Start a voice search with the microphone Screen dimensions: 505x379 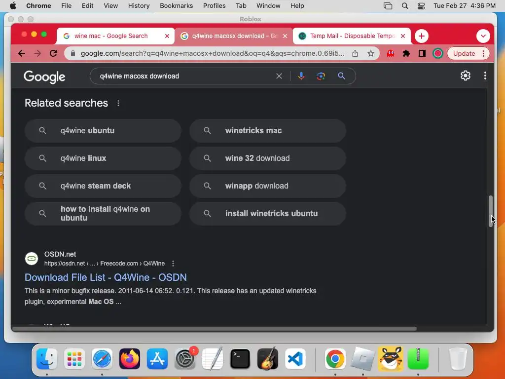(301, 76)
